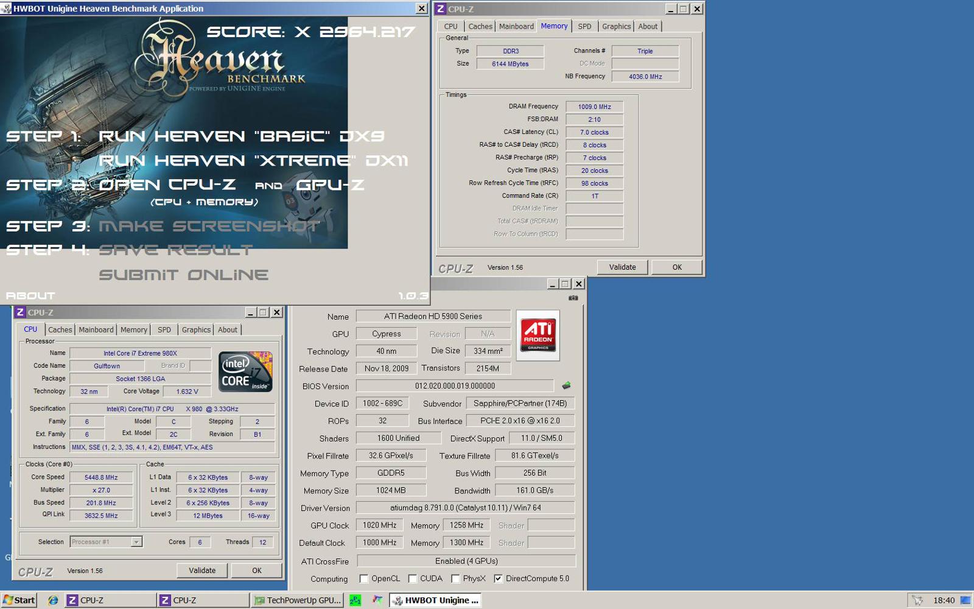Click the GPU Clock 1020 MHz field
This screenshot has height=609, width=974.
point(379,526)
